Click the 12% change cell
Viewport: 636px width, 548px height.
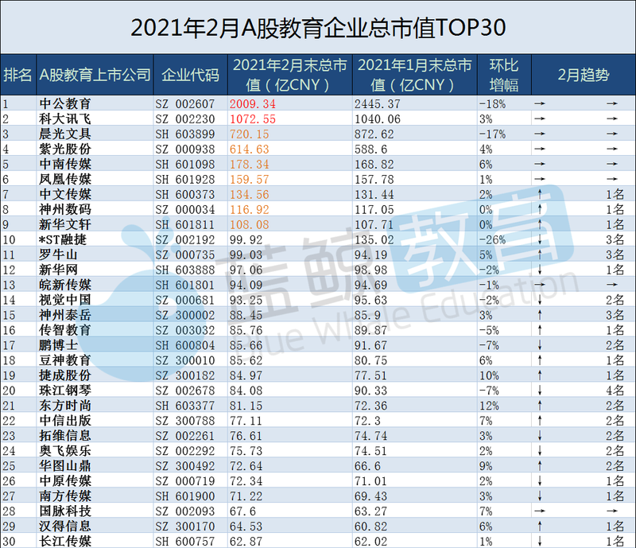[490, 406]
